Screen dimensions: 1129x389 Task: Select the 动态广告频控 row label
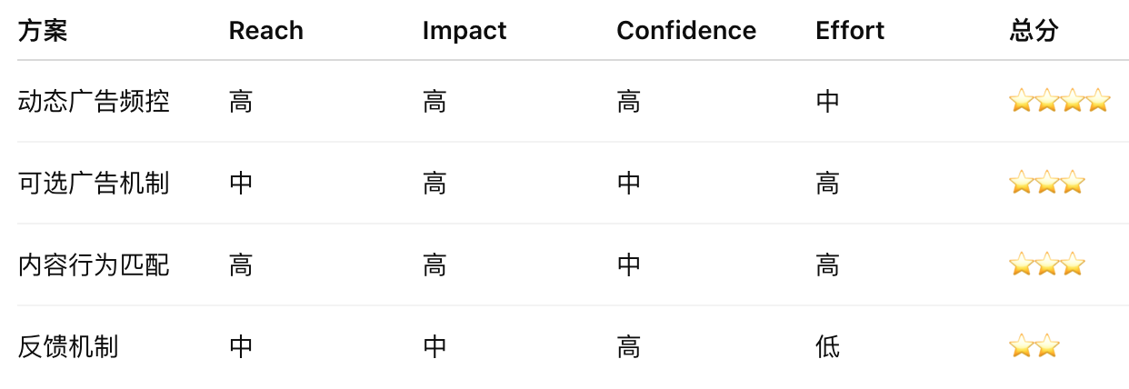[x=94, y=101]
